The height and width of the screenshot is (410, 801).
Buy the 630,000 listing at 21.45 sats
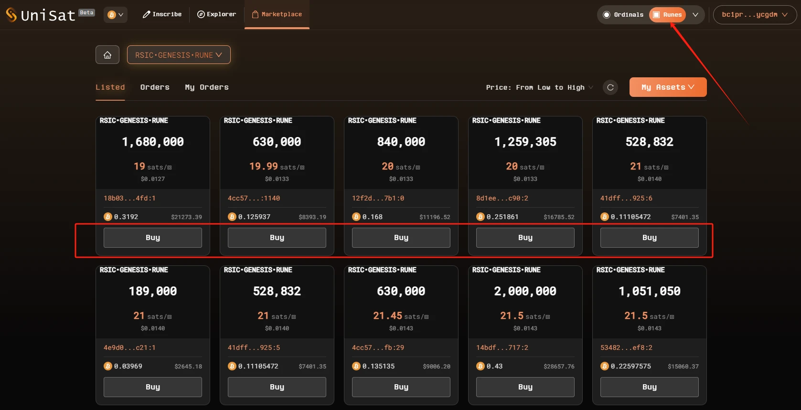tap(401, 387)
